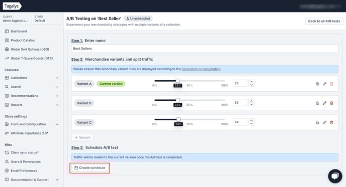Go back to all A/B tests
The width and height of the screenshot is (346, 187).
(324, 21)
